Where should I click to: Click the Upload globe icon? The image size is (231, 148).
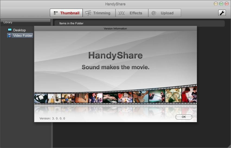pos(154,13)
